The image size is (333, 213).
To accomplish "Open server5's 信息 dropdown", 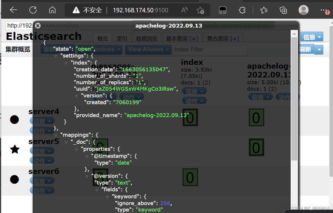I will click(42, 151).
